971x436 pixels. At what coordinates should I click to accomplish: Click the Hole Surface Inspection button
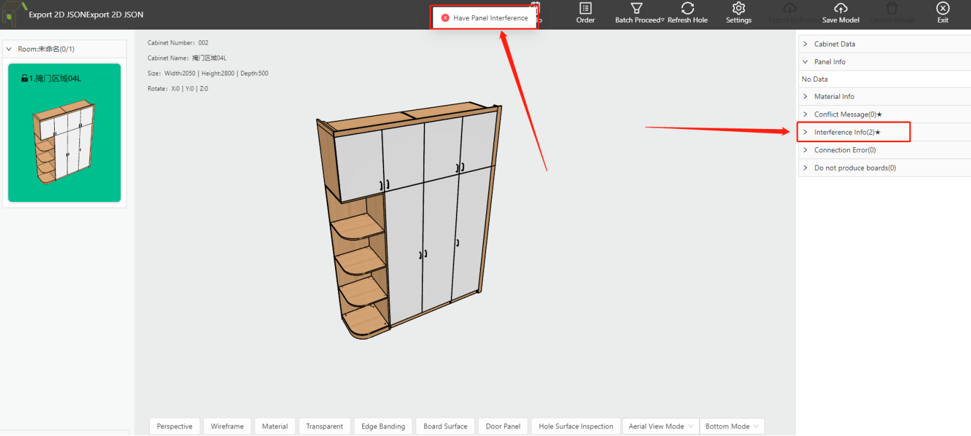point(576,427)
